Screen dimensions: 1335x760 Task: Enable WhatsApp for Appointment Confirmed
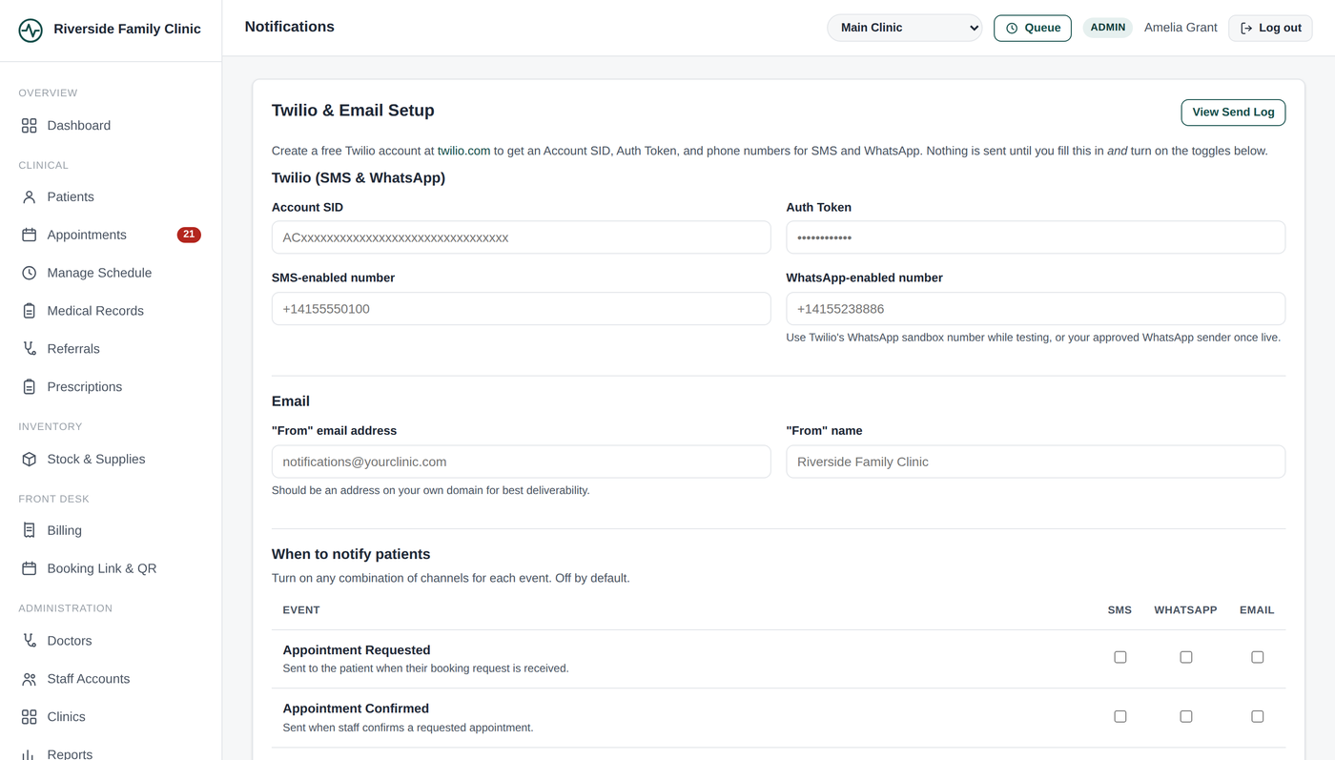(1186, 716)
